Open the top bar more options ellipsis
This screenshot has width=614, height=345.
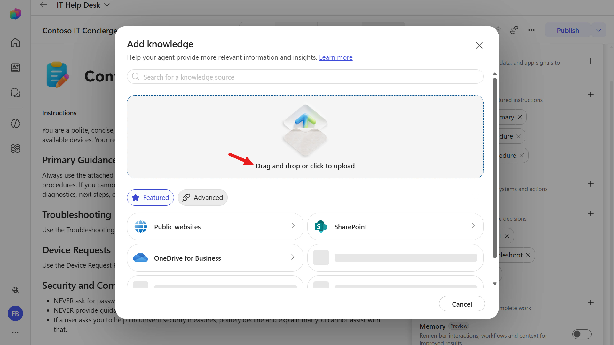click(531, 30)
